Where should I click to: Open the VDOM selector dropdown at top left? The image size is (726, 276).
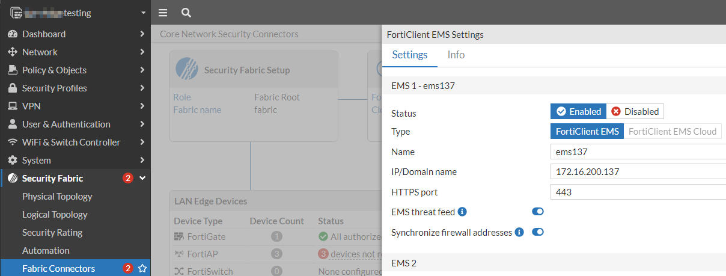[x=142, y=13]
